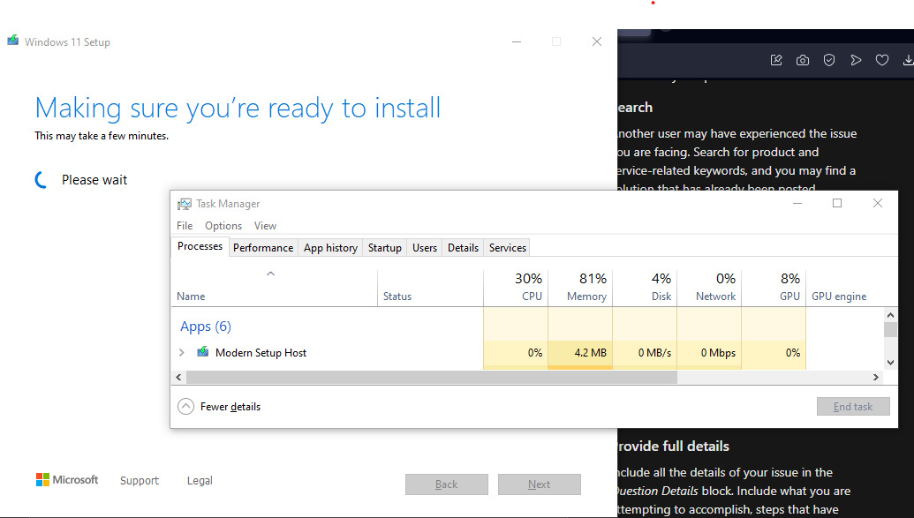The width and height of the screenshot is (914, 518).
Task: Select the Modern Setup Host process name
Action: tap(261, 352)
